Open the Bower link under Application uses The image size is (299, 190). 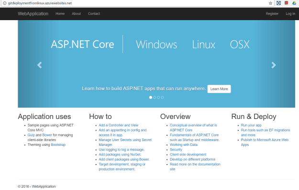point(47,135)
